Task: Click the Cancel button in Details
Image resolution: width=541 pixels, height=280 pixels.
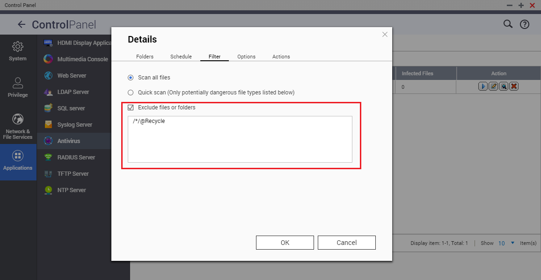Action: pyautogui.click(x=346, y=243)
